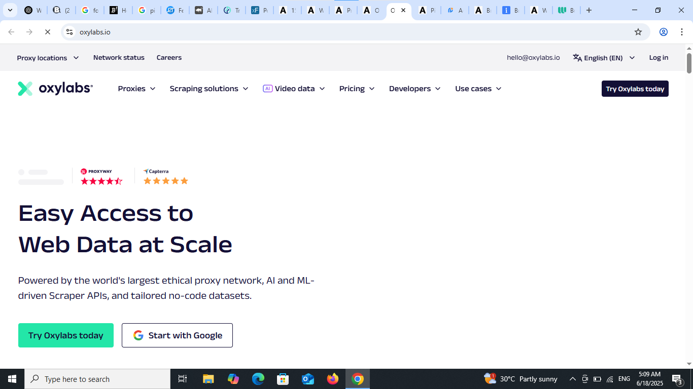The width and height of the screenshot is (693, 389).
Task: Open the Network status link
Action: click(x=119, y=58)
